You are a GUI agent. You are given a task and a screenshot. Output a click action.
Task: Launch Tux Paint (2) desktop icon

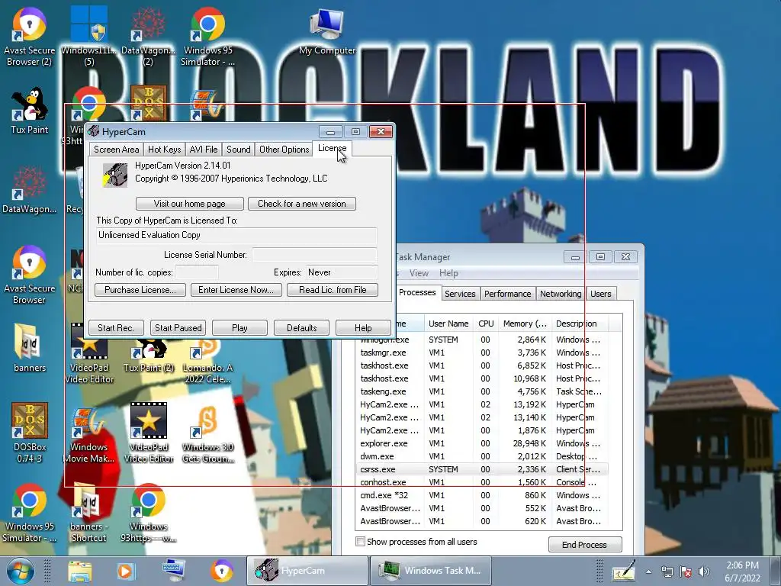(x=149, y=356)
